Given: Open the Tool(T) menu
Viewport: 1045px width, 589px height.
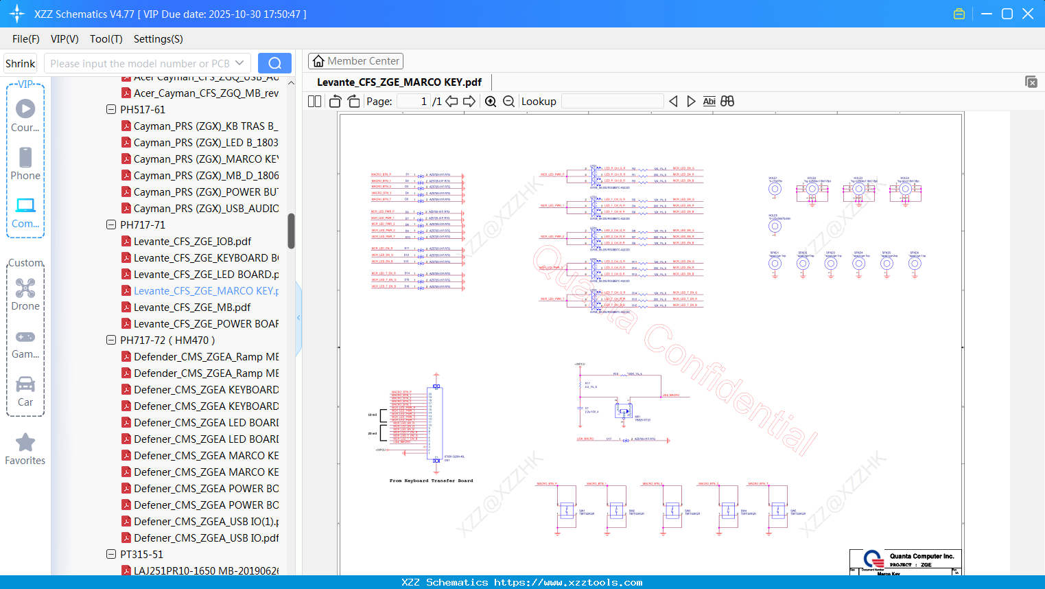Looking at the screenshot, I should coord(106,39).
